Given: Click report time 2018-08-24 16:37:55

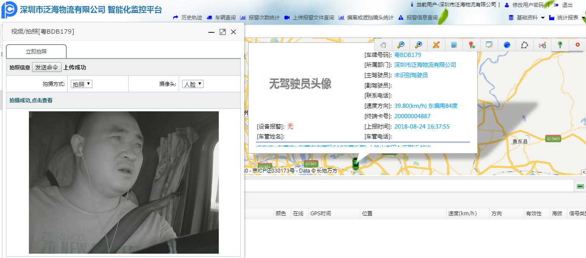Looking at the screenshot, I should (422, 126).
